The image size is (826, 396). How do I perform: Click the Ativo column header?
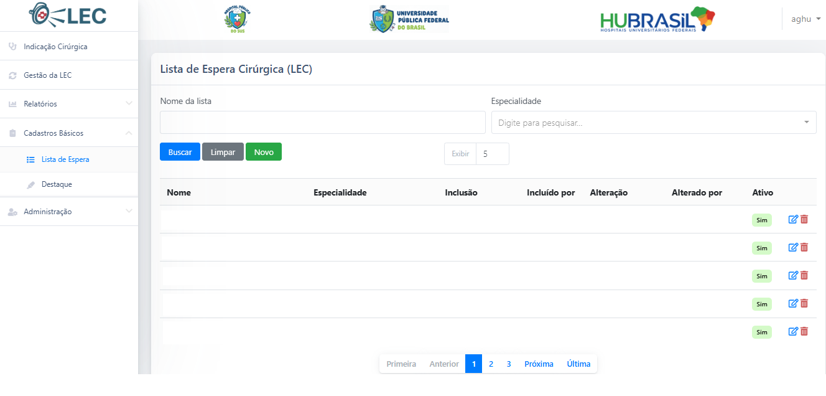pos(763,192)
